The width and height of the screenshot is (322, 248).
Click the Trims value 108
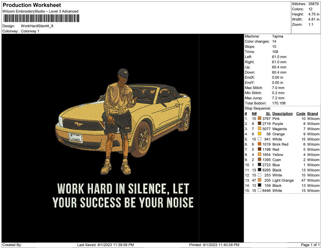275,52
